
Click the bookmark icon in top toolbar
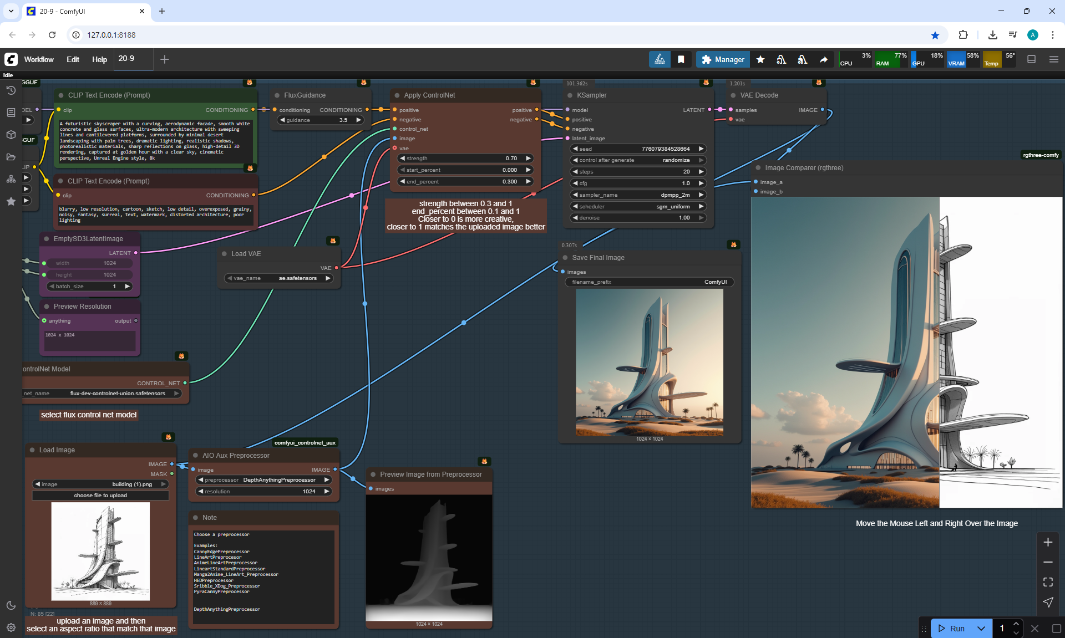(681, 59)
